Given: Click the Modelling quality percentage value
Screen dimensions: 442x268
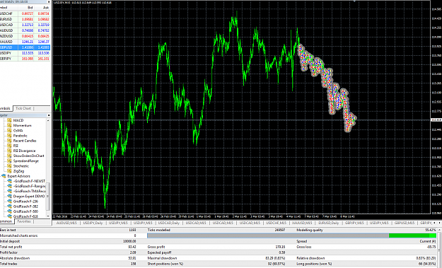Looking at the screenshot, I should (431, 230).
